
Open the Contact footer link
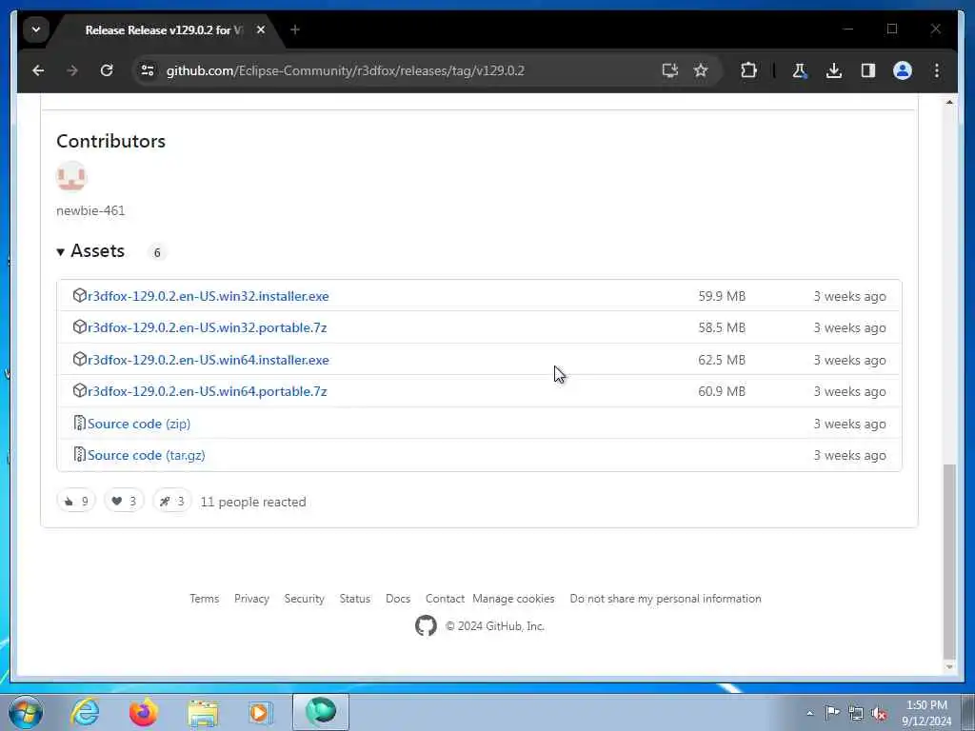pos(445,599)
